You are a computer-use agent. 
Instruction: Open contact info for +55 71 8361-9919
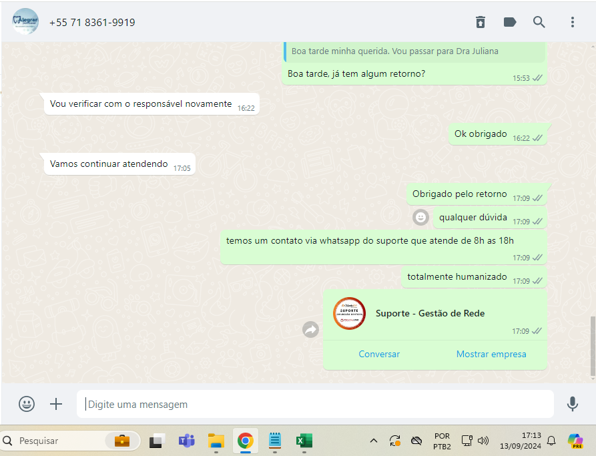92,23
